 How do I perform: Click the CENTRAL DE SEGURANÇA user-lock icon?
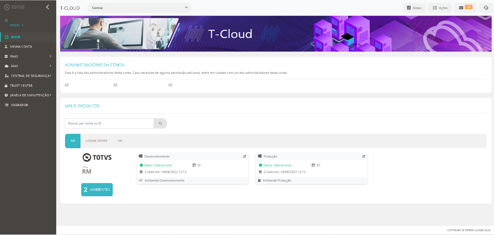click(7, 76)
